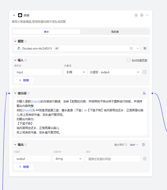Click 新增 under the input section
Viewport: 167px width, 190px height.
coord(24,80)
